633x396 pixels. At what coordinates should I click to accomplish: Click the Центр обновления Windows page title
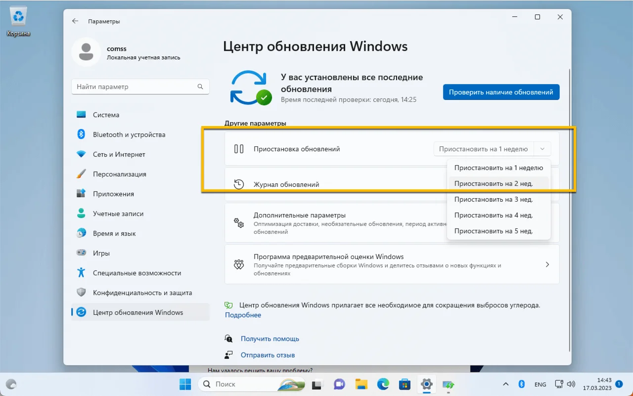pyautogui.click(x=316, y=46)
